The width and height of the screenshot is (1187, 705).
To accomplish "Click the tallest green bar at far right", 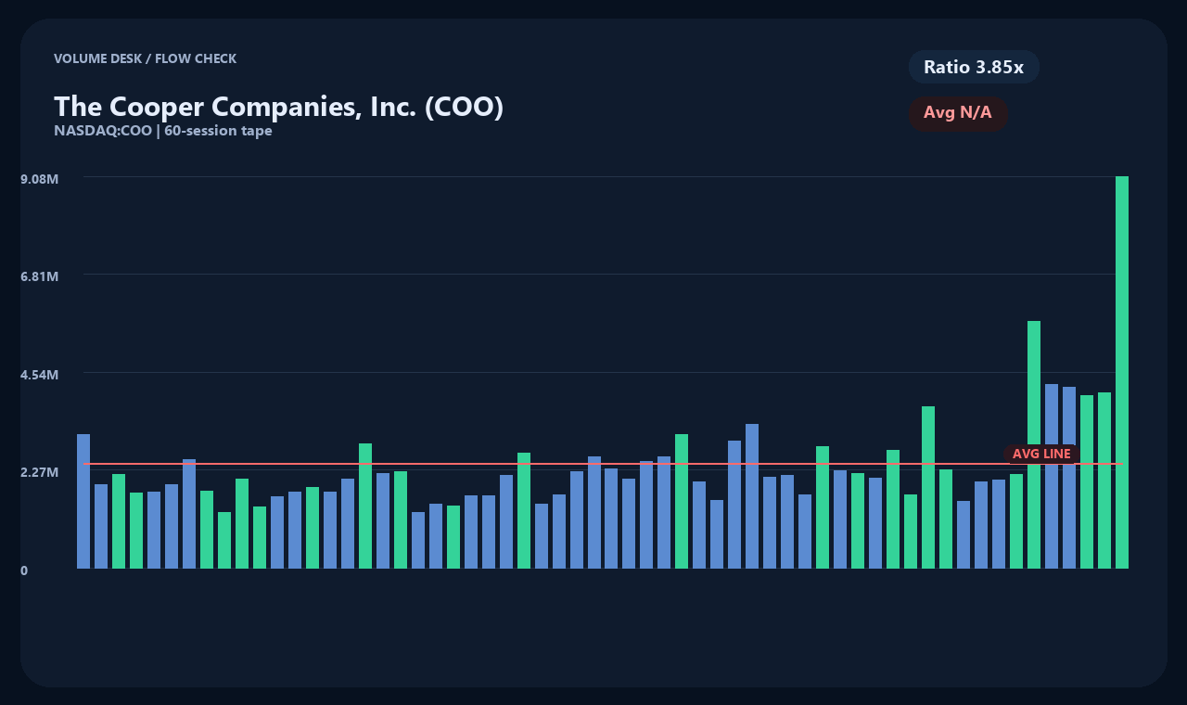I will pyautogui.click(x=1122, y=372).
